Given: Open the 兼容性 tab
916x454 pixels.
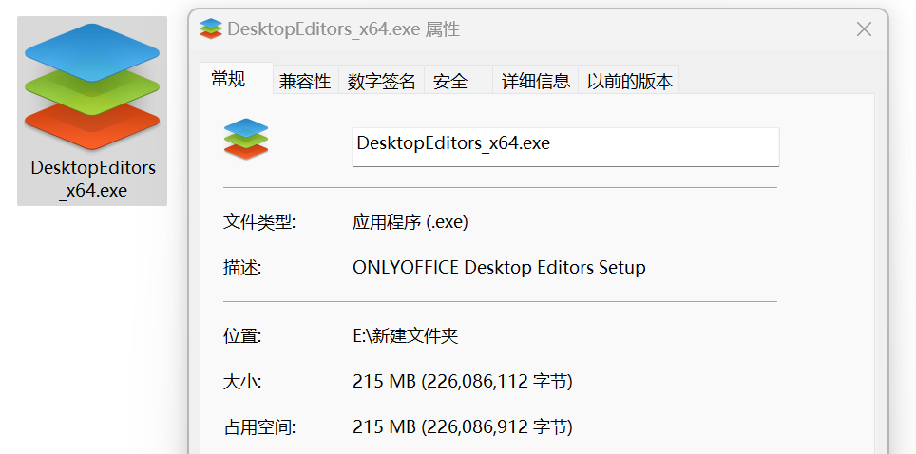Looking at the screenshot, I should coord(305,82).
